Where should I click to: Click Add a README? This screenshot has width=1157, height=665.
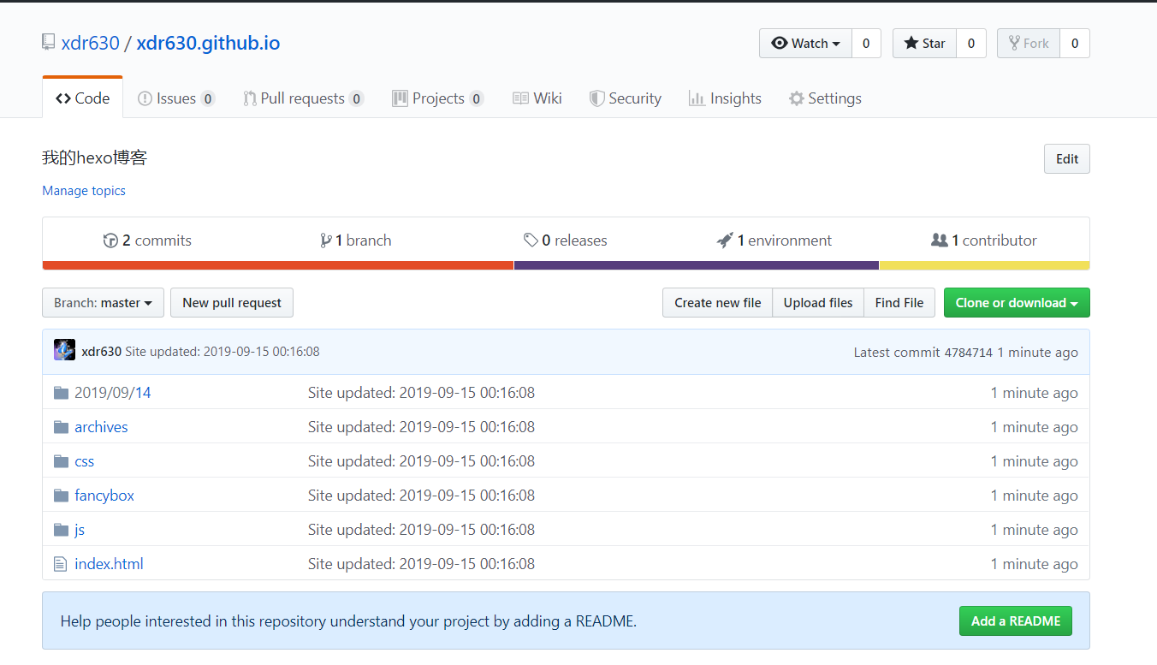(x=1016, y=621)
